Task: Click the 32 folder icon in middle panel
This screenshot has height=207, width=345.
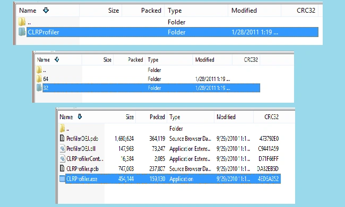Action: pyautogui.click(x=39, y=88)
